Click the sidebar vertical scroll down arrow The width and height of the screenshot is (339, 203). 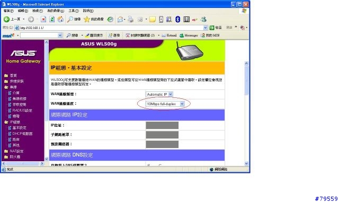click(46, 159)
